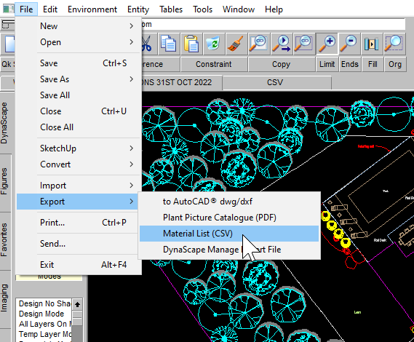This screenshot has height=342, width=414.
Task: Click the recycle bin toolbar icon
Action: click(214, 44)
